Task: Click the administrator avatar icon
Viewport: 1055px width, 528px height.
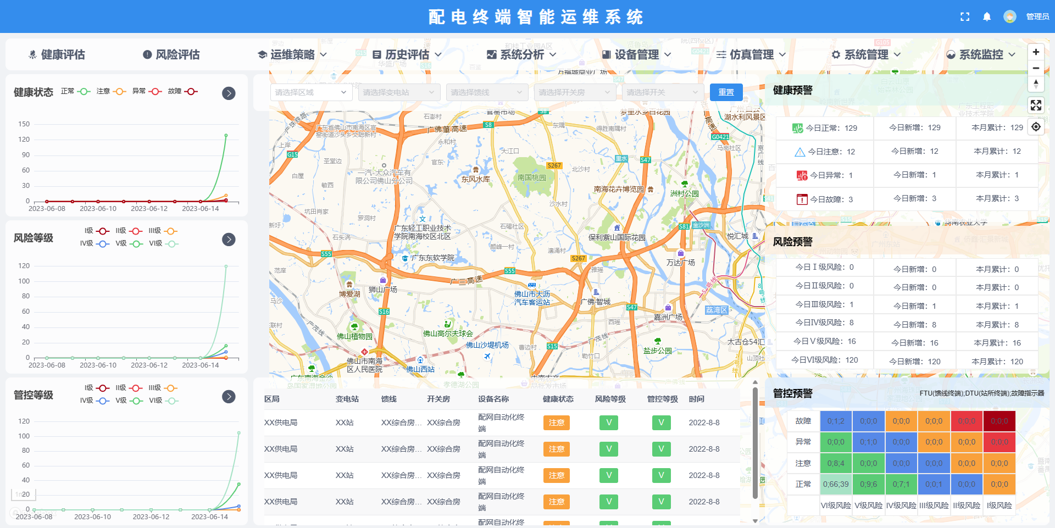Action: coord(1010,16)
